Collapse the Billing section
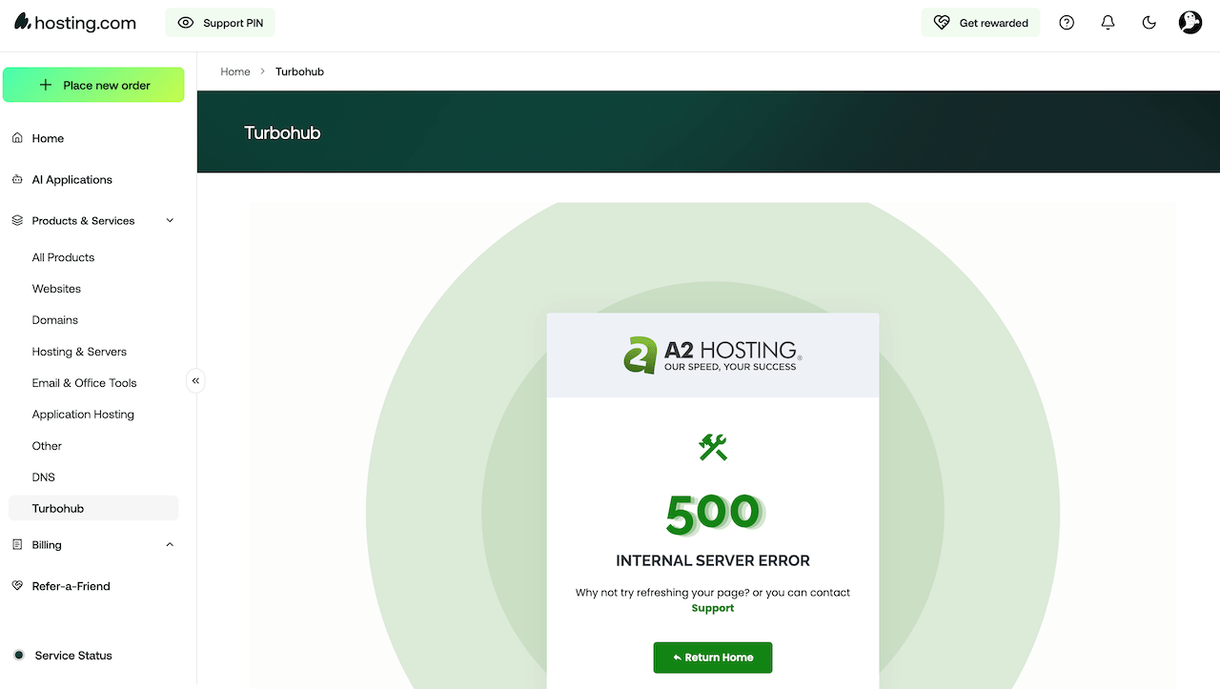 coord(92,544)
